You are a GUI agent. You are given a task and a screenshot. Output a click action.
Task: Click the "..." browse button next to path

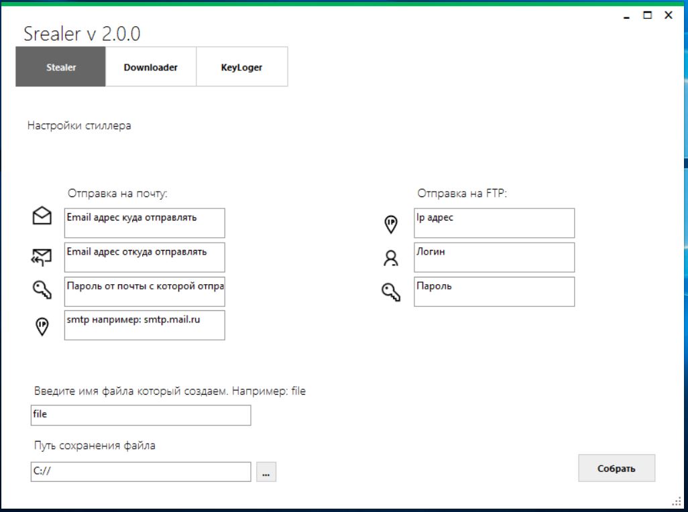pyautogui.click(x=266, y=472)
